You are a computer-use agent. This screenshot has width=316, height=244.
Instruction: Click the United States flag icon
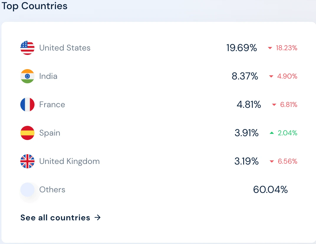click(x=27, y=48)
